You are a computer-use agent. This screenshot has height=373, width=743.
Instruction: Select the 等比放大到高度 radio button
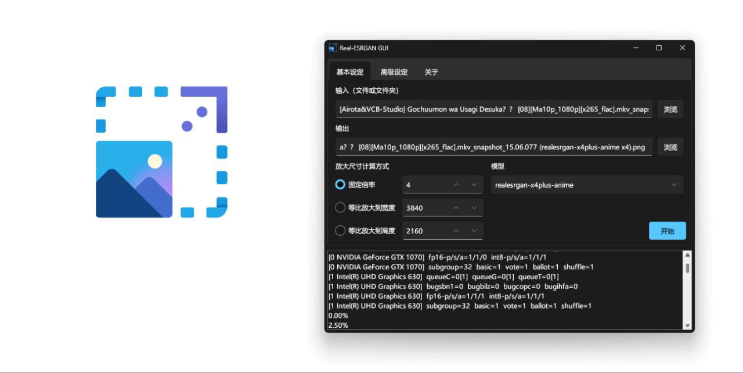pyautogui.click(x=340, y=231)
